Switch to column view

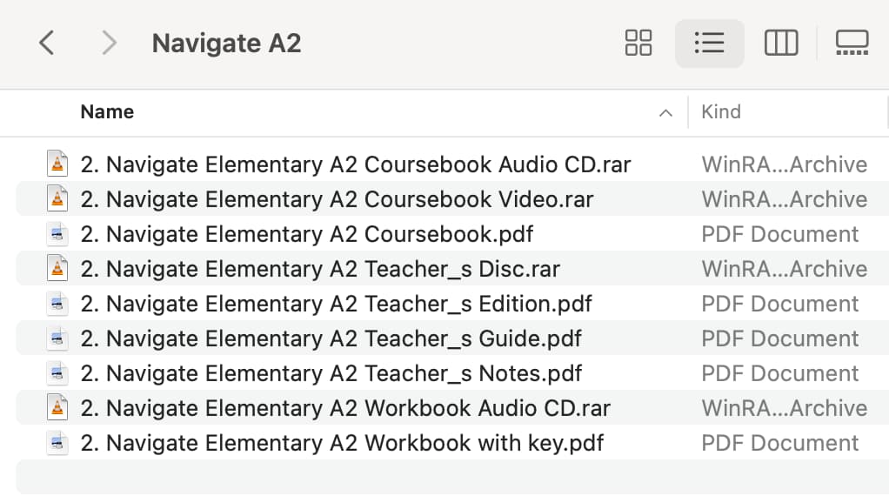coord(781,44)
